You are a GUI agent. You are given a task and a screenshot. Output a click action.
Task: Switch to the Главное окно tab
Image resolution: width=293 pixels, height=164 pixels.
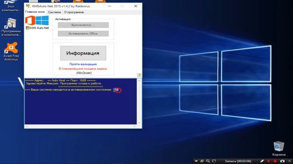(35, 12)
